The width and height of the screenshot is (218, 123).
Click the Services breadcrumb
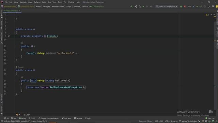[x=85, y=6]
